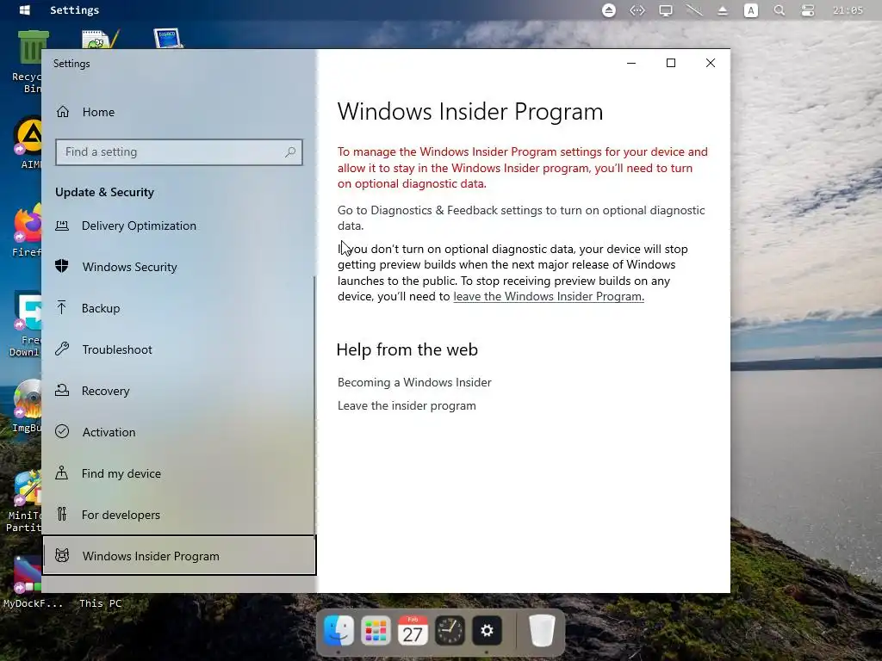
Task: Open the Leave the insider program help link
Action: [x=407, y=406]
